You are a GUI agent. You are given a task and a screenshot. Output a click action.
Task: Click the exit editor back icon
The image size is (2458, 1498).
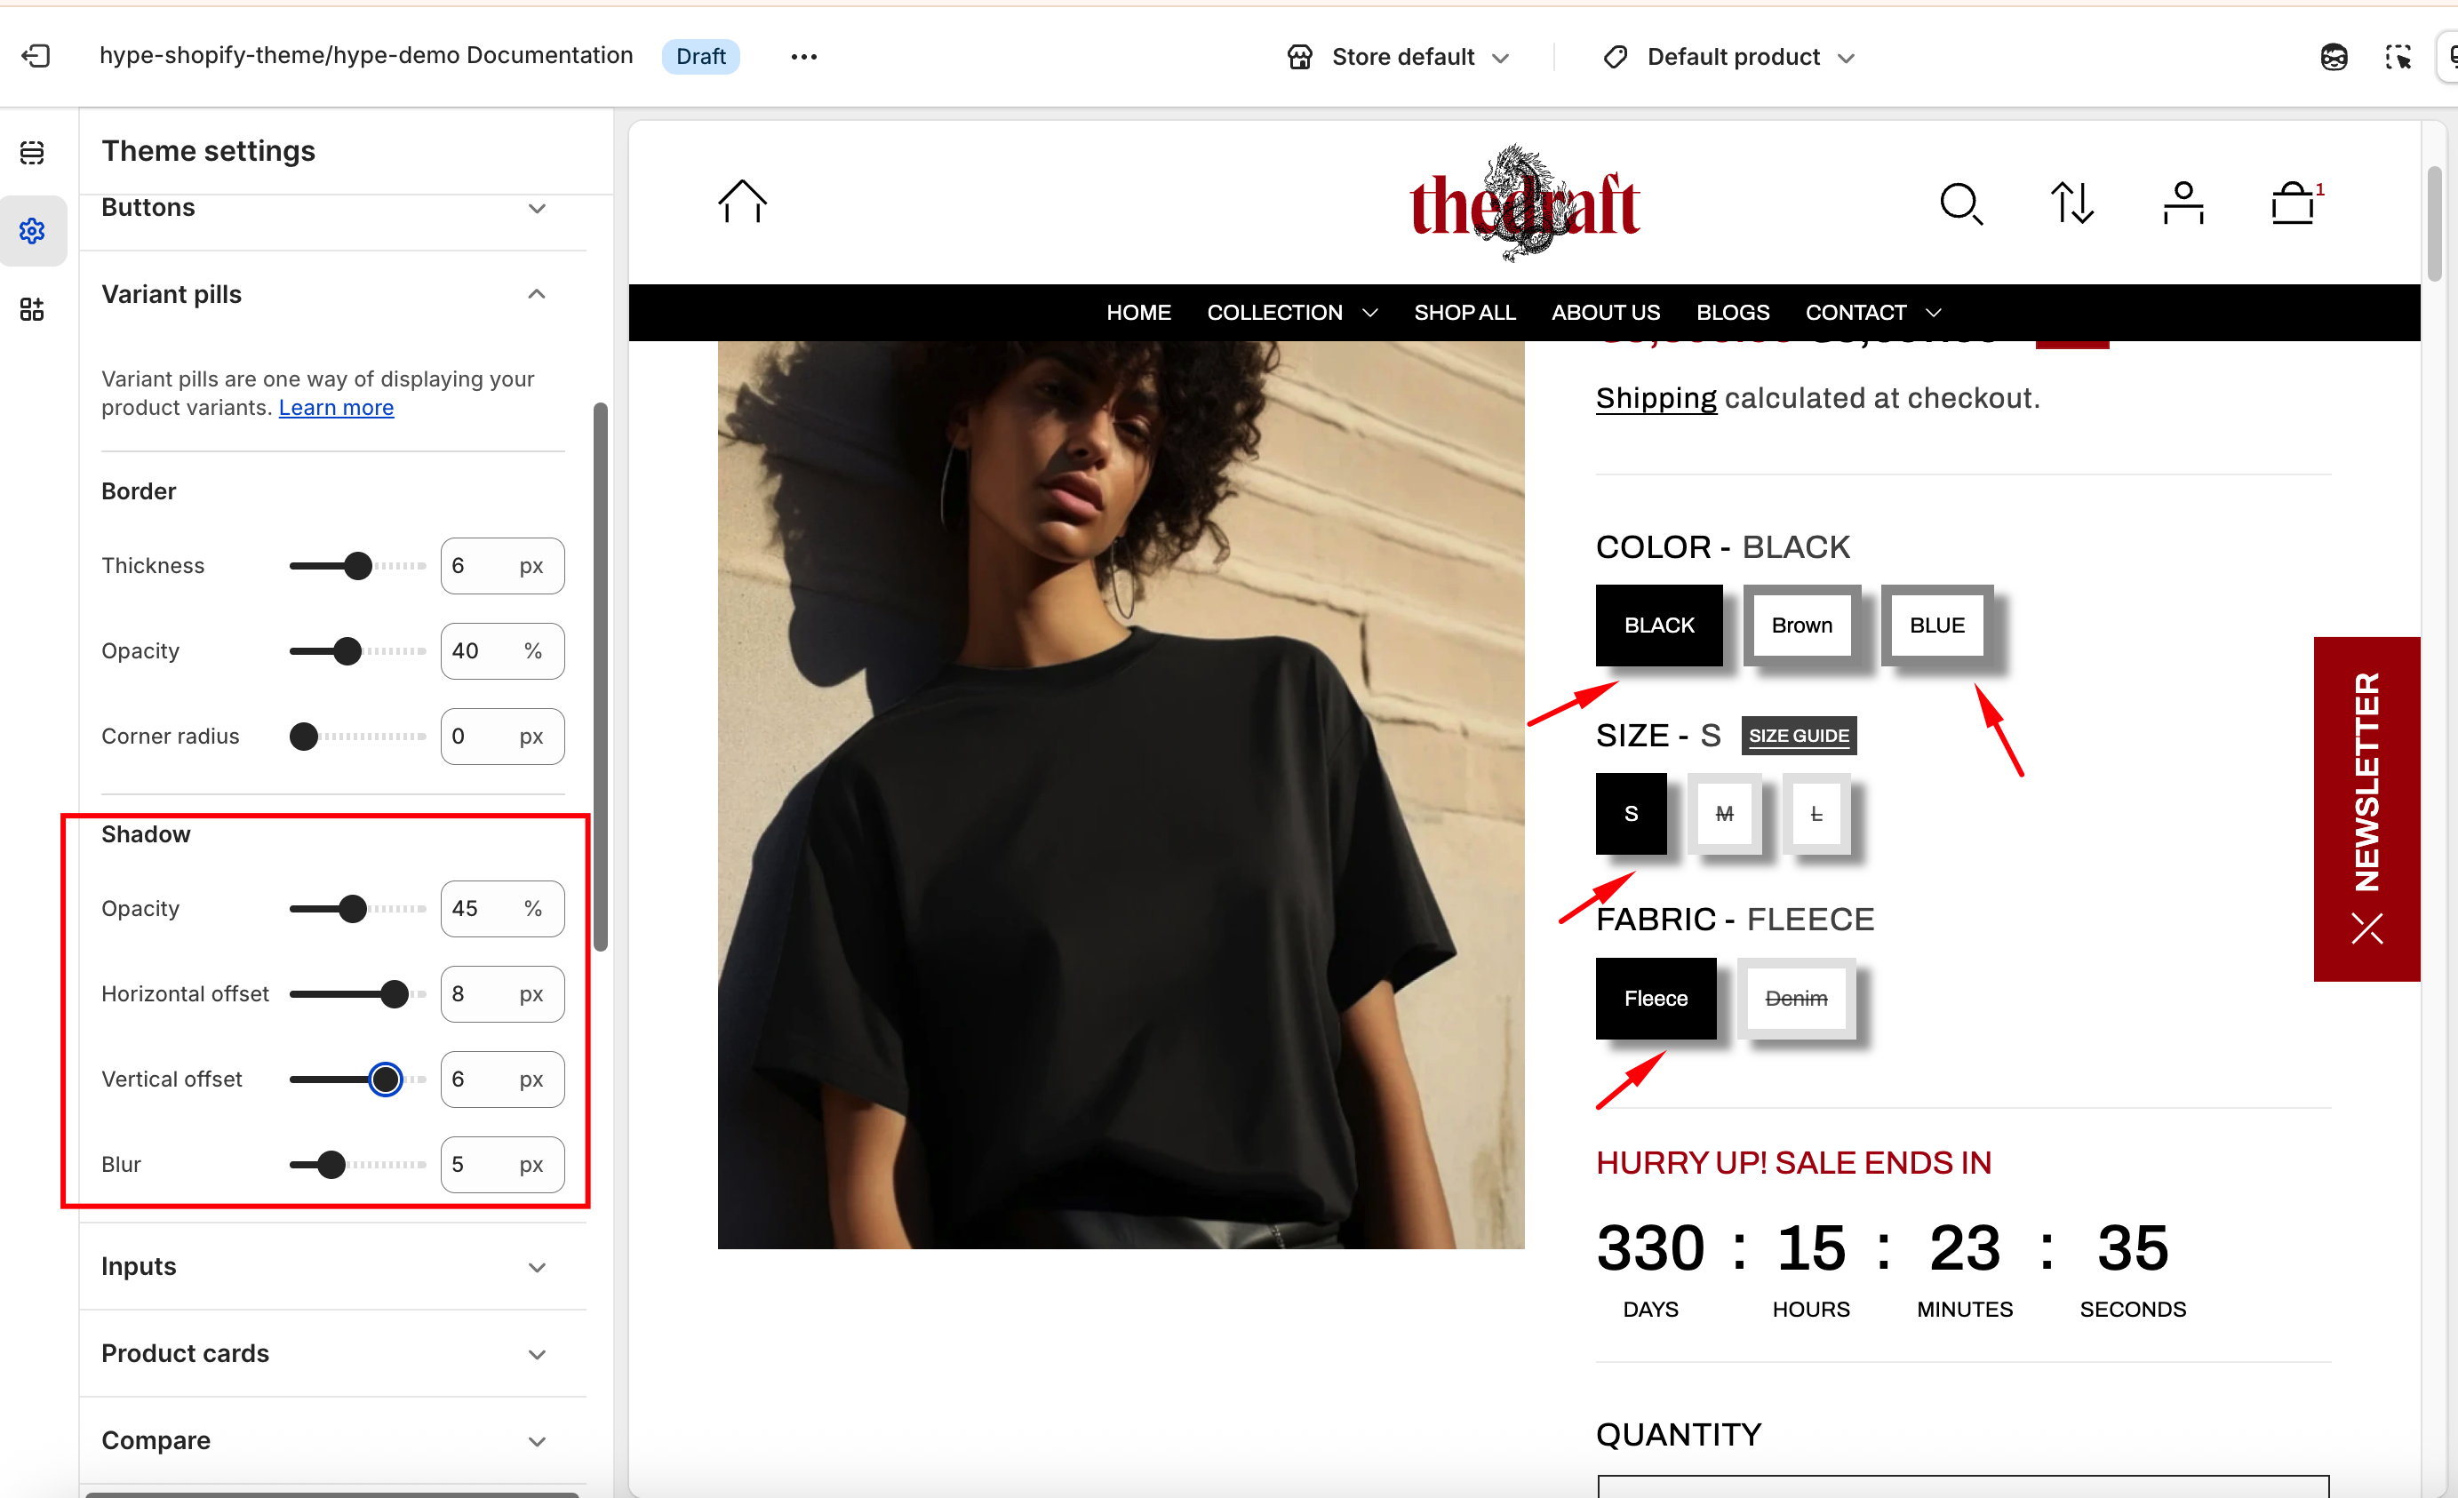[x=36, y=56]
